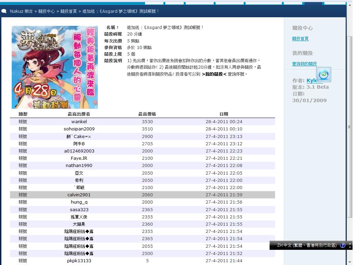Open author Kyle's profile link
The width and height of the screenshot is (356, 265).
(x=311, y=80)
